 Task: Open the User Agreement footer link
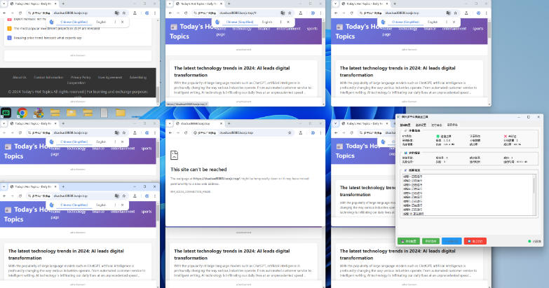(109, 77)
